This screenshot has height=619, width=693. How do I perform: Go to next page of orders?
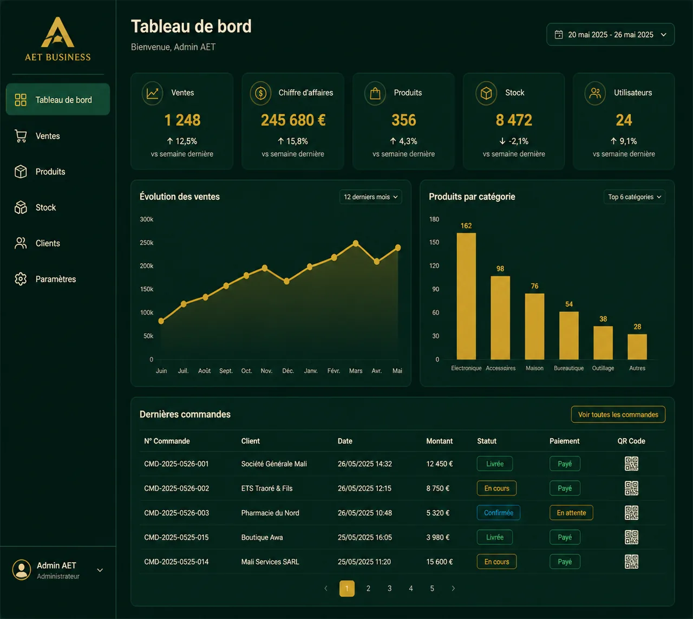click(x=453, y=588)
